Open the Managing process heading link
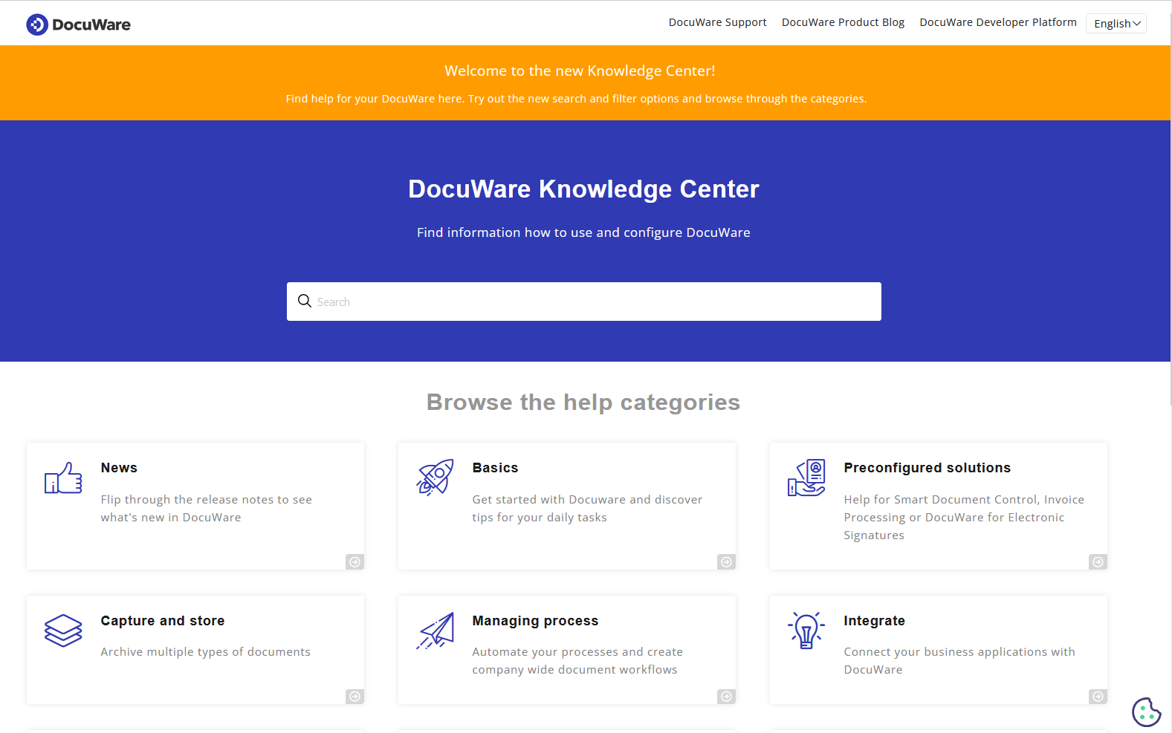The image size is (1172, 733). 535,621
